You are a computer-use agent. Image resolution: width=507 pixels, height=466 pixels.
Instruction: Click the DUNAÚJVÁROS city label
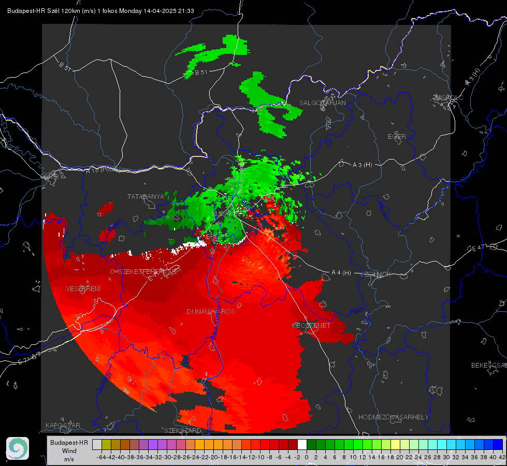pyautogui.click(x=211, y=311)
